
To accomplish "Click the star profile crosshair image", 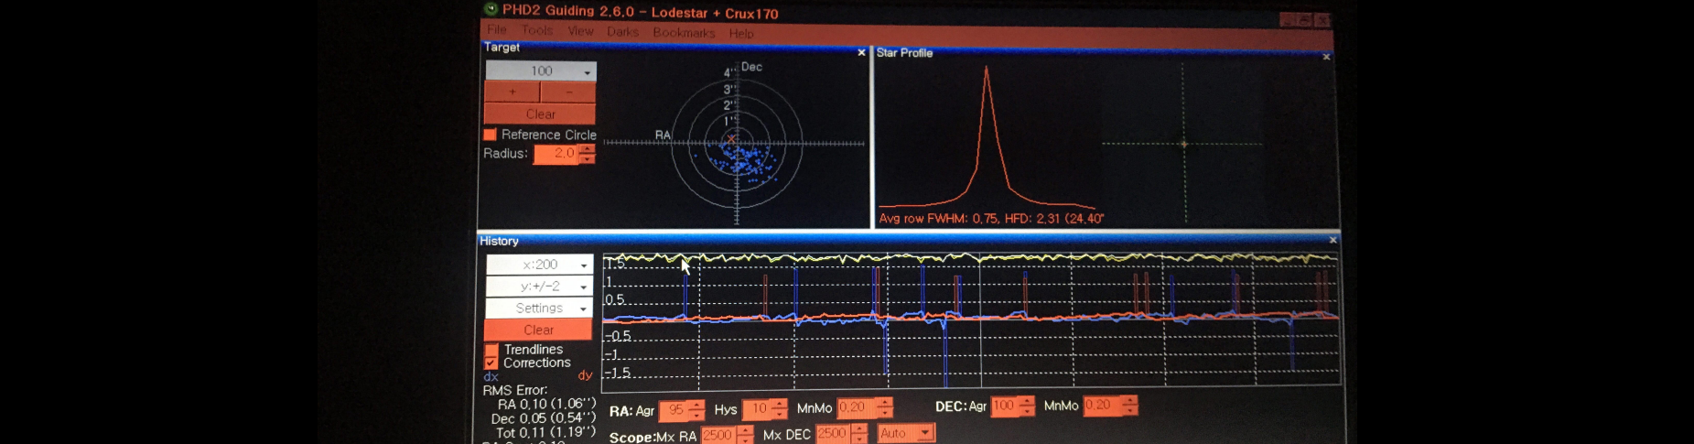I will [x=1183, y=144].
